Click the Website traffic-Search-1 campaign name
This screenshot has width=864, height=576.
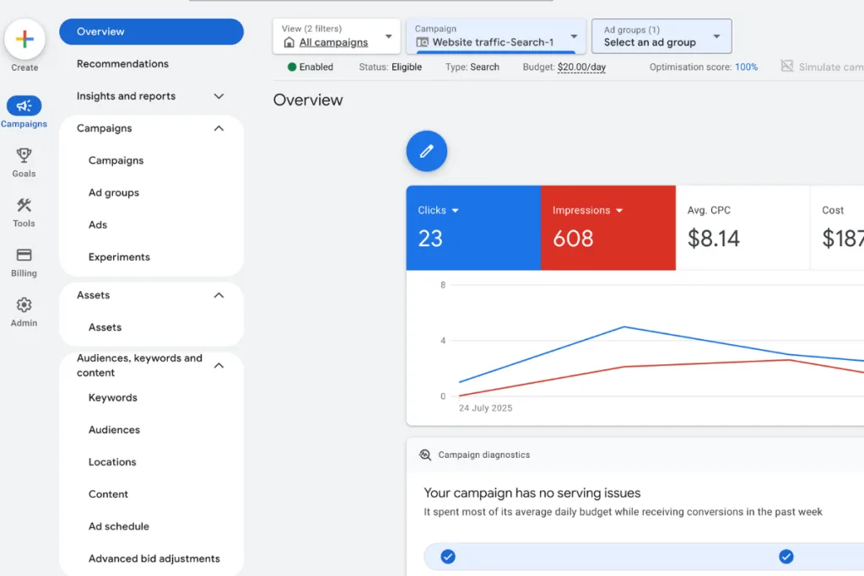coord(493,42)
